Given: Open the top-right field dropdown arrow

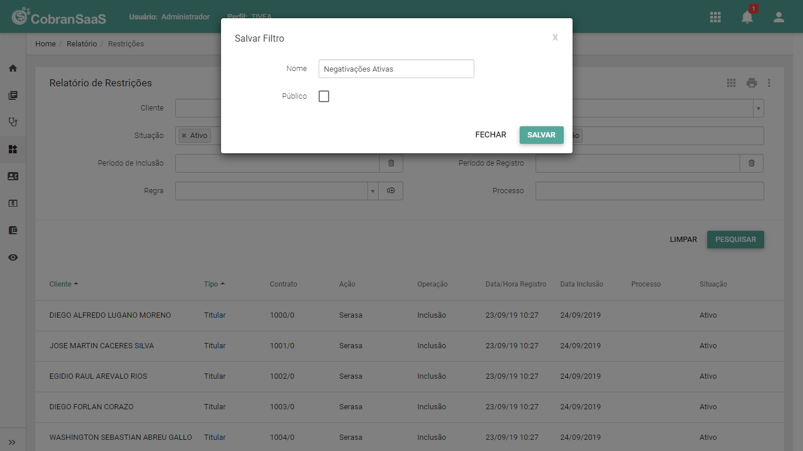Looking at the screenshot, I should 758,108.
